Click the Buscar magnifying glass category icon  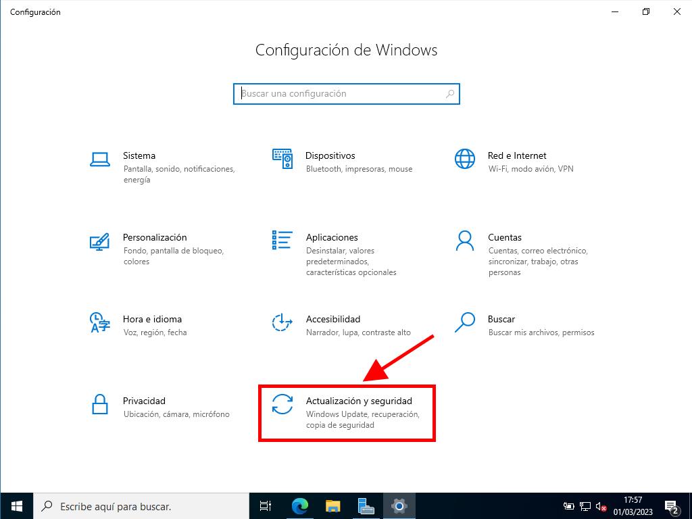(465, 322)
